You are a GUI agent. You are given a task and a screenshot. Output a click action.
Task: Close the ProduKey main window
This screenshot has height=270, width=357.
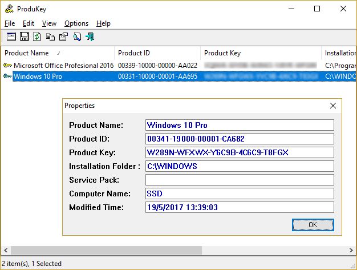(343, 9)
